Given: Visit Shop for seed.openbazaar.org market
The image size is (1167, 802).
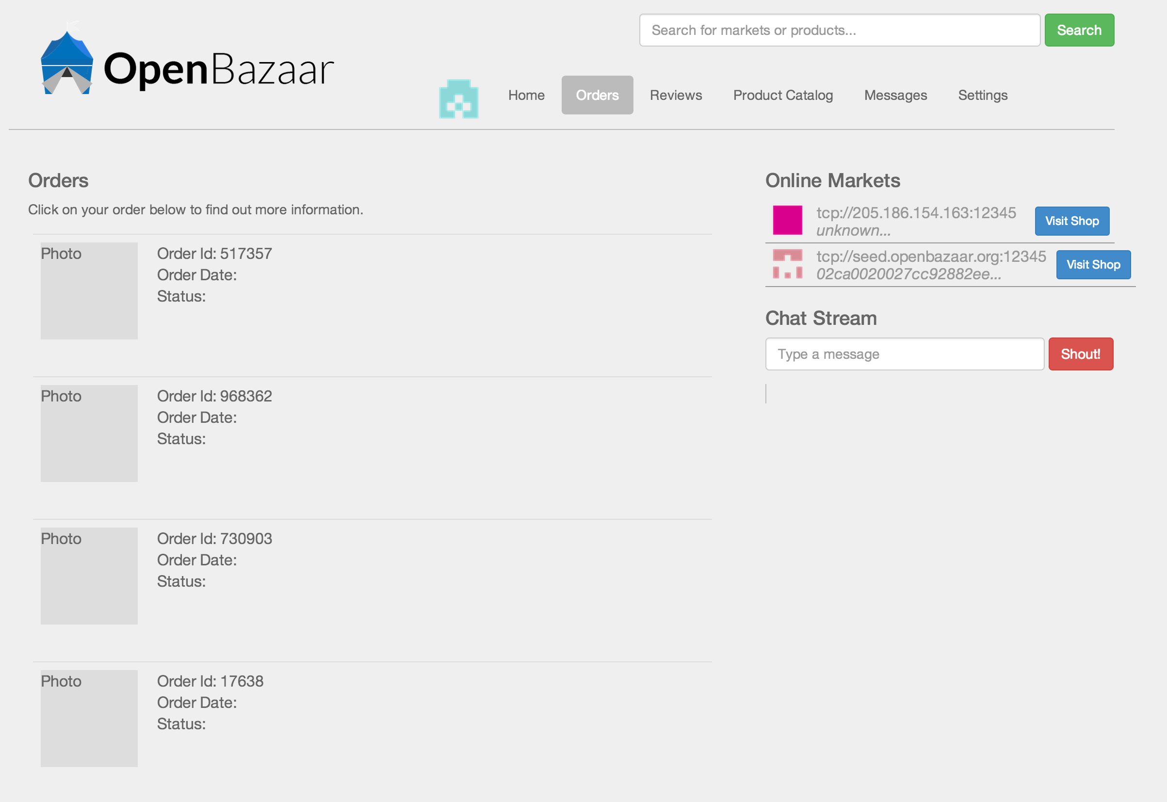Looking at the screenshot, I should 1093,265.
